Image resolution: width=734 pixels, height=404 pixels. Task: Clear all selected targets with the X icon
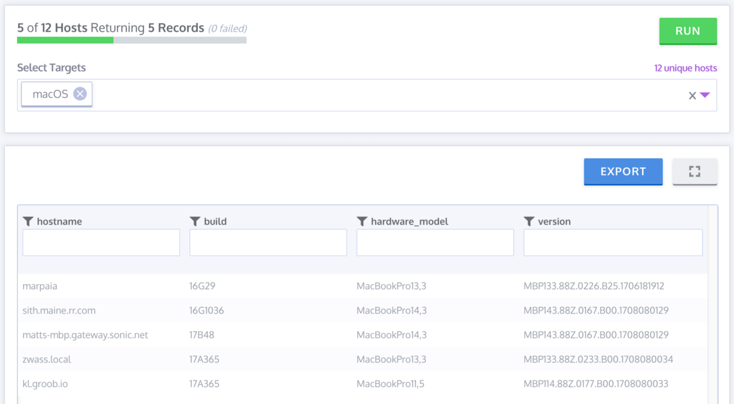[692, 95]
